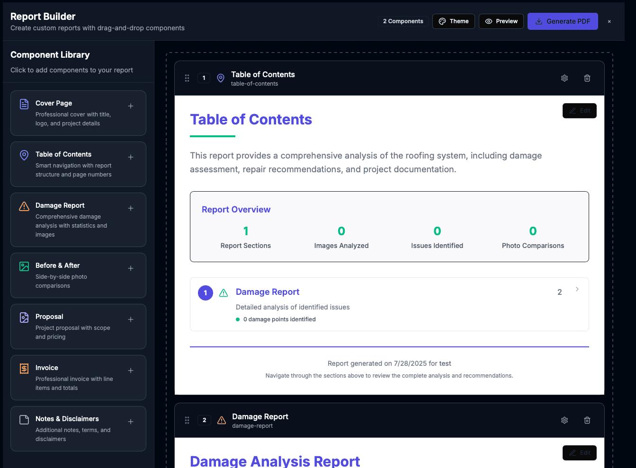This screenshot has width=636, height=468.
Task: Click the large 'Table of Contents' heading
Action: (251, 119)
